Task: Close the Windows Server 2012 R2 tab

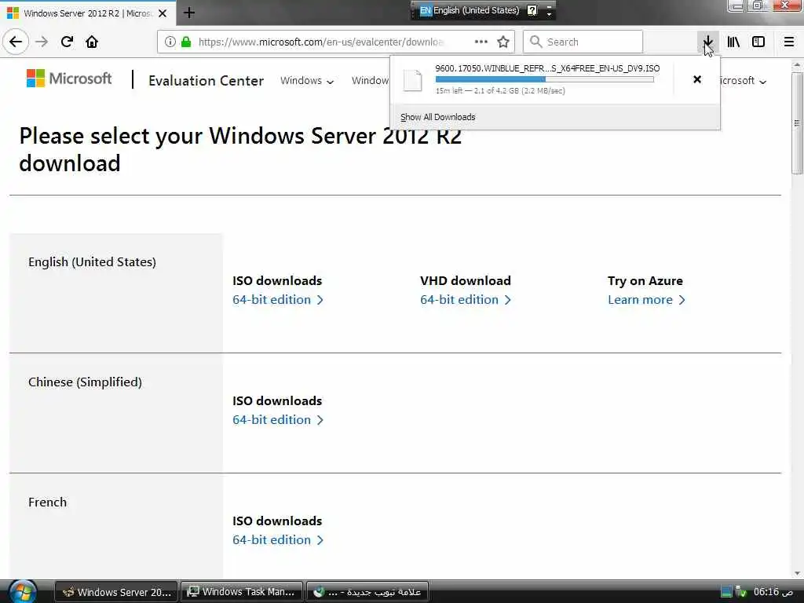Action: pos(163,13)
